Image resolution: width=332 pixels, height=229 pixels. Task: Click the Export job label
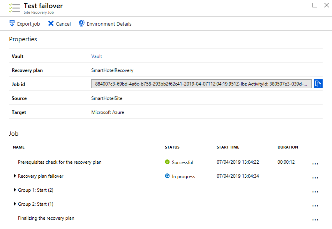pos(28,24)
